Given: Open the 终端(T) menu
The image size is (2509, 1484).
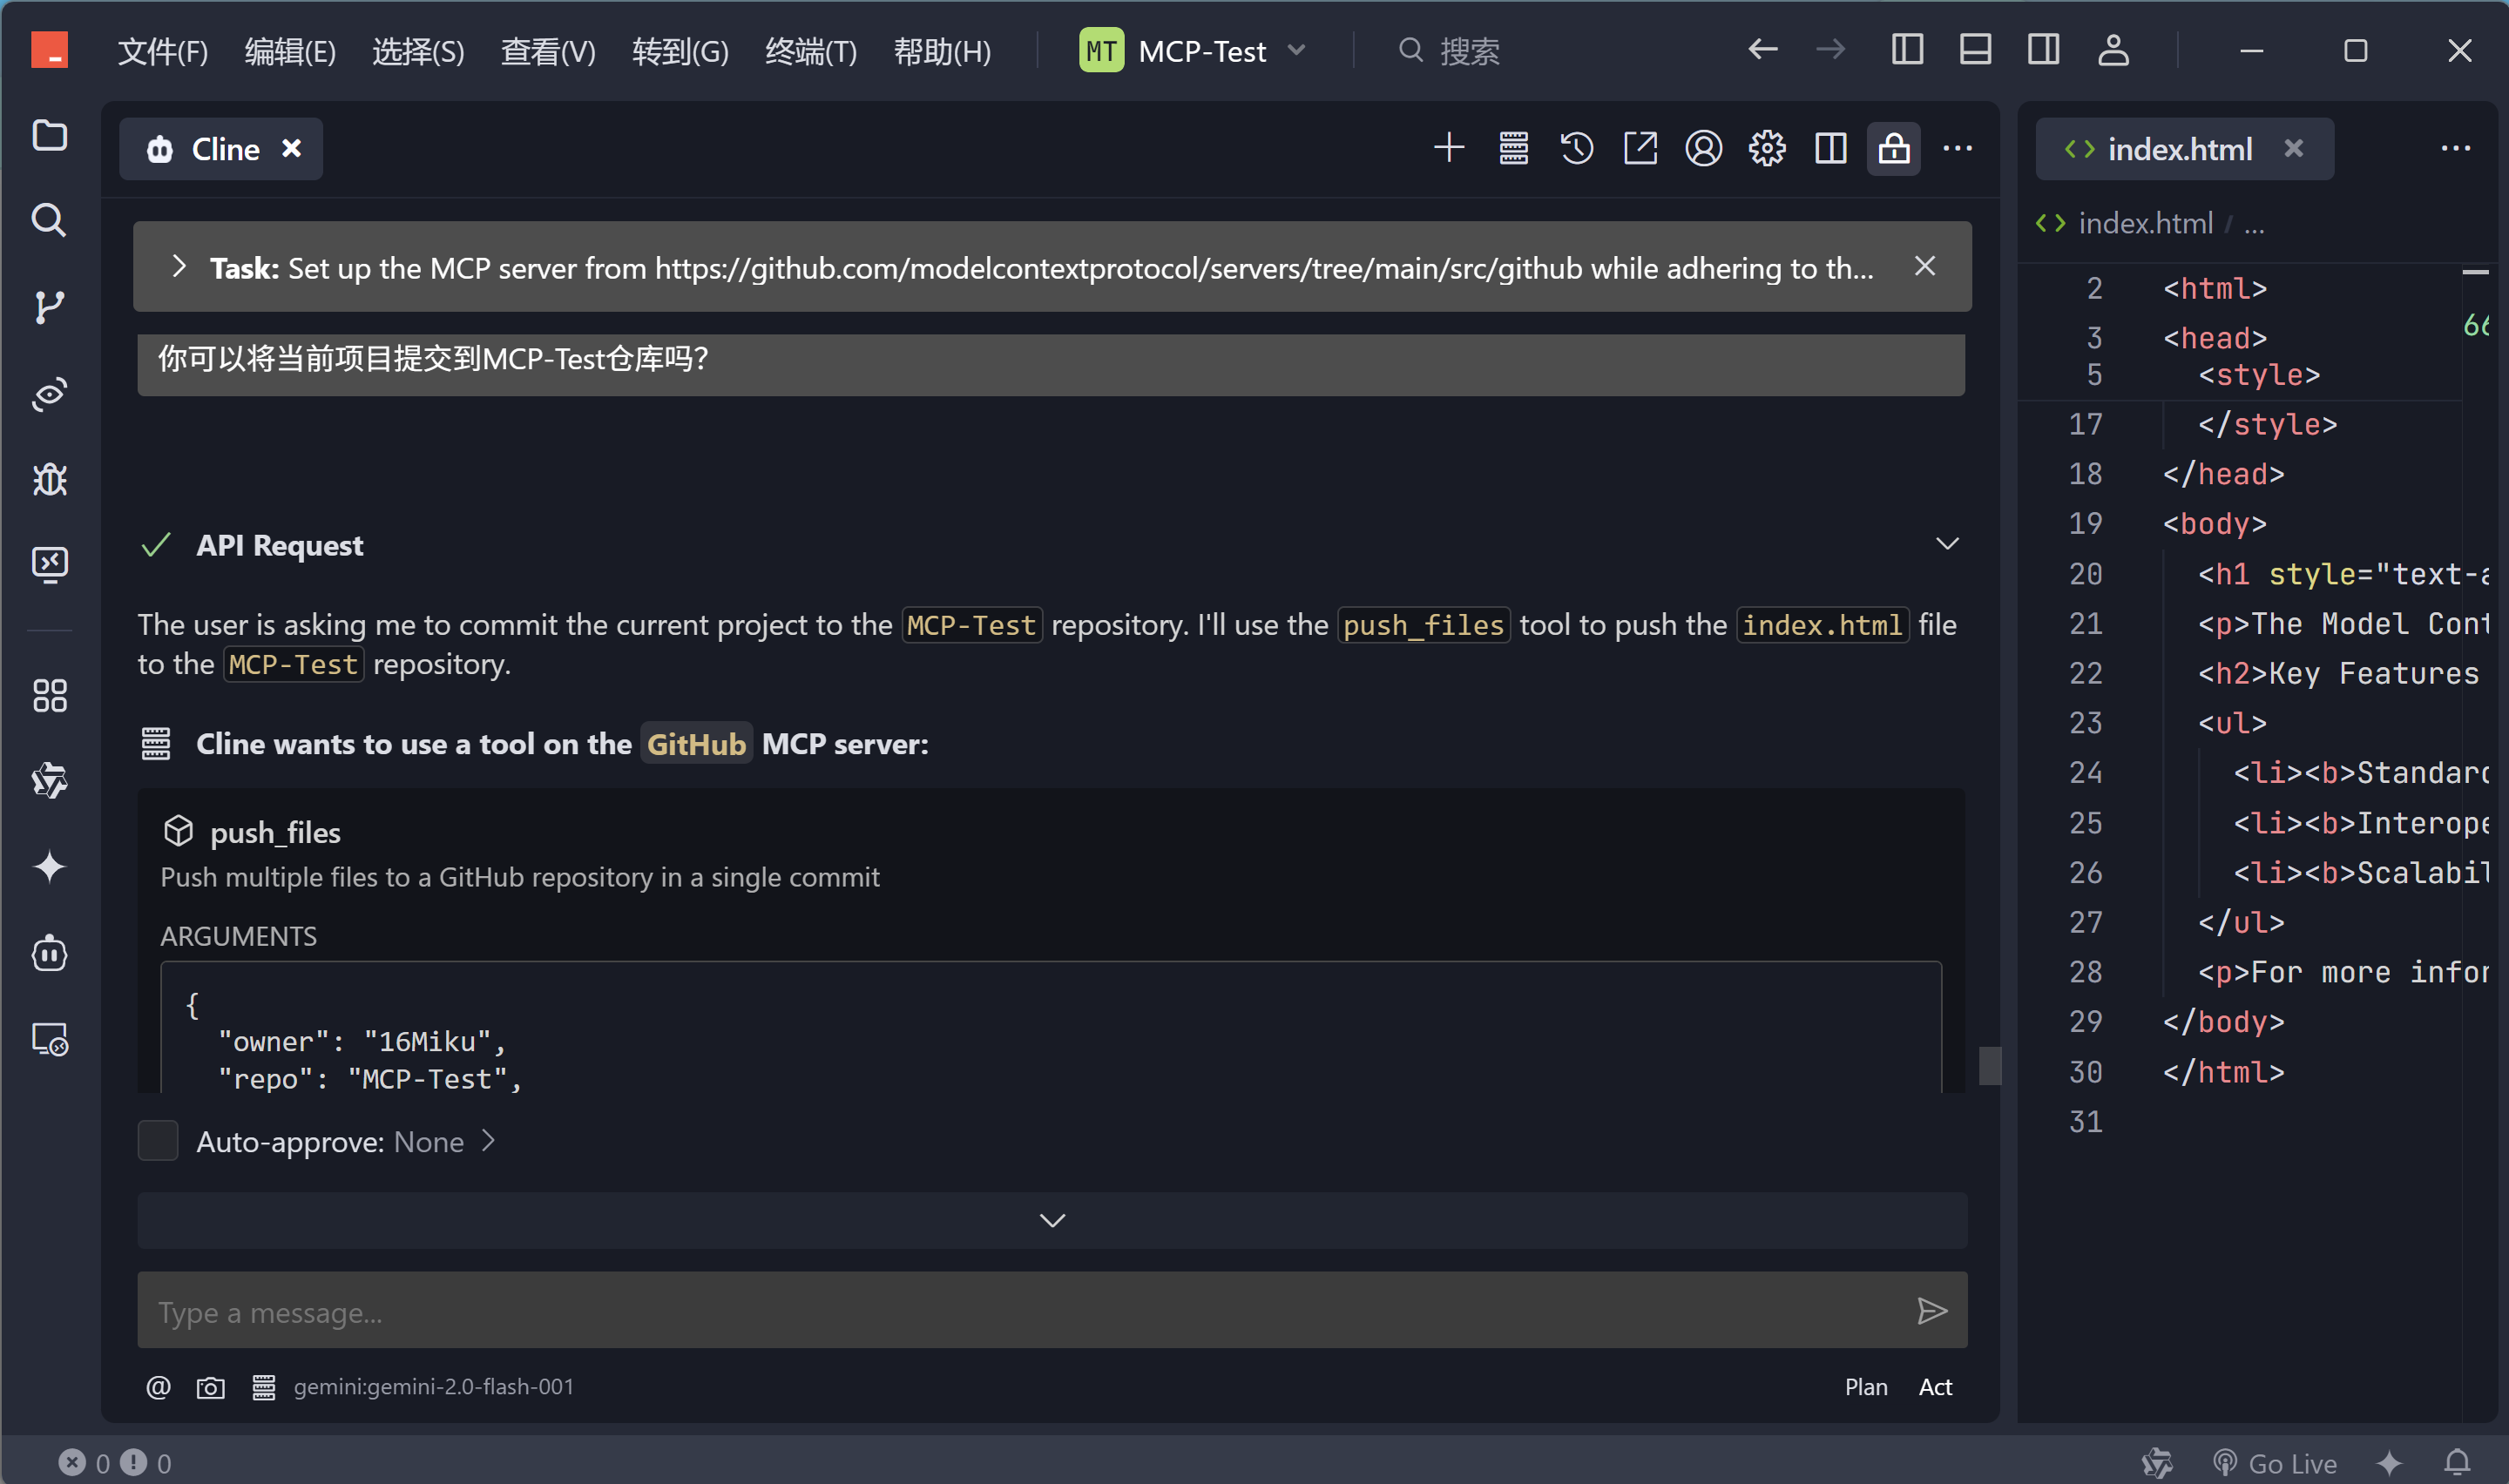Looking at the screenshot, I should [810, 51].
